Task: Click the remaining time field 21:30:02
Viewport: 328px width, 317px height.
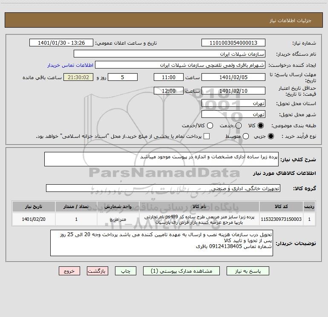Action: click(x=78, y=77)
